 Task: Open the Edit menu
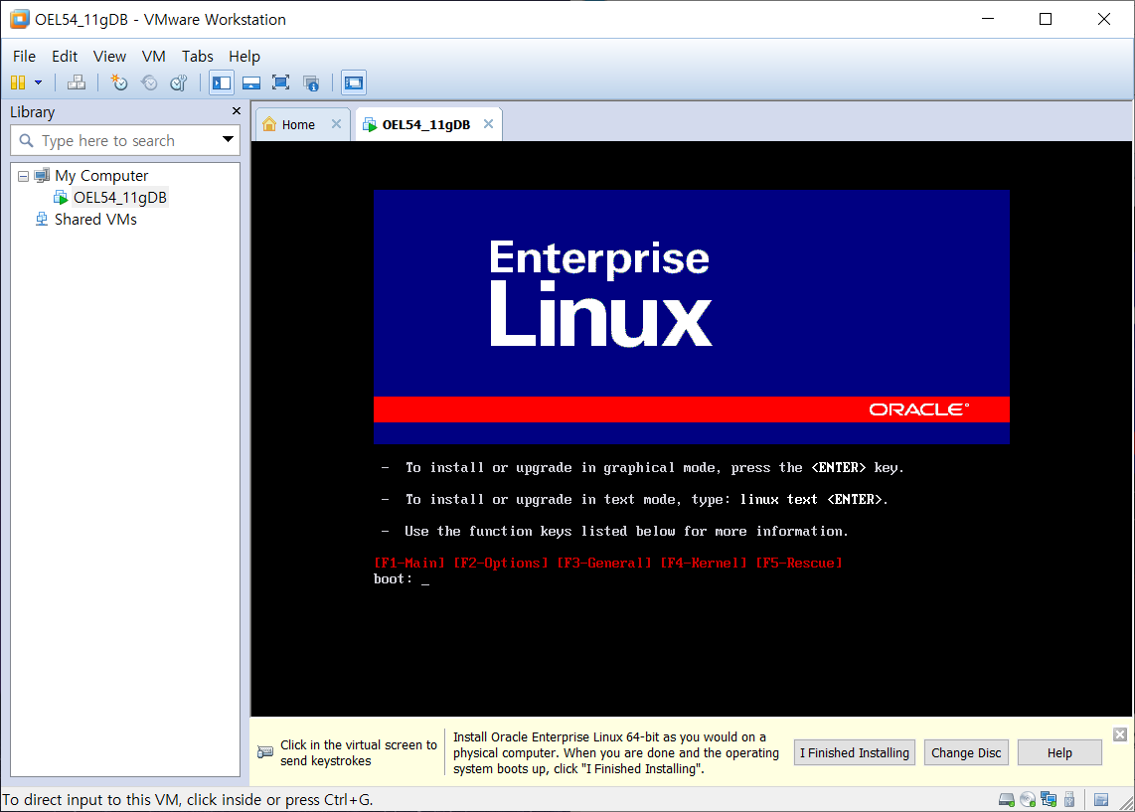pyautogui.click(x=65, y=57)
